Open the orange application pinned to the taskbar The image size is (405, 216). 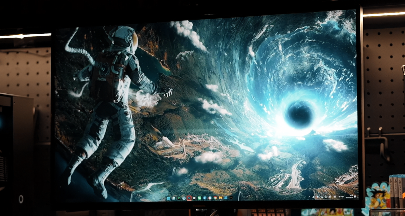[220, 198]
